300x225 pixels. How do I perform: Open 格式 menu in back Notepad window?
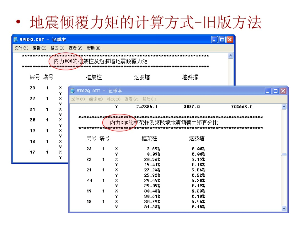[57, 48]
